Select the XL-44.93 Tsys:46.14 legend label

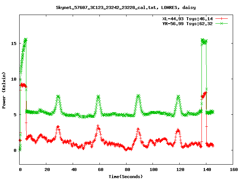[188, 19]
